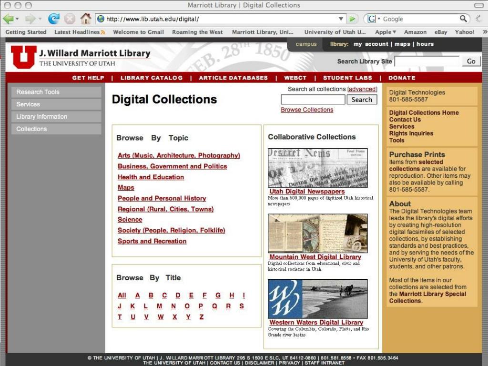Click the green Go arrow beside the address bar
The width and height of the screenshot is (488, 366).
click(352, 19)
